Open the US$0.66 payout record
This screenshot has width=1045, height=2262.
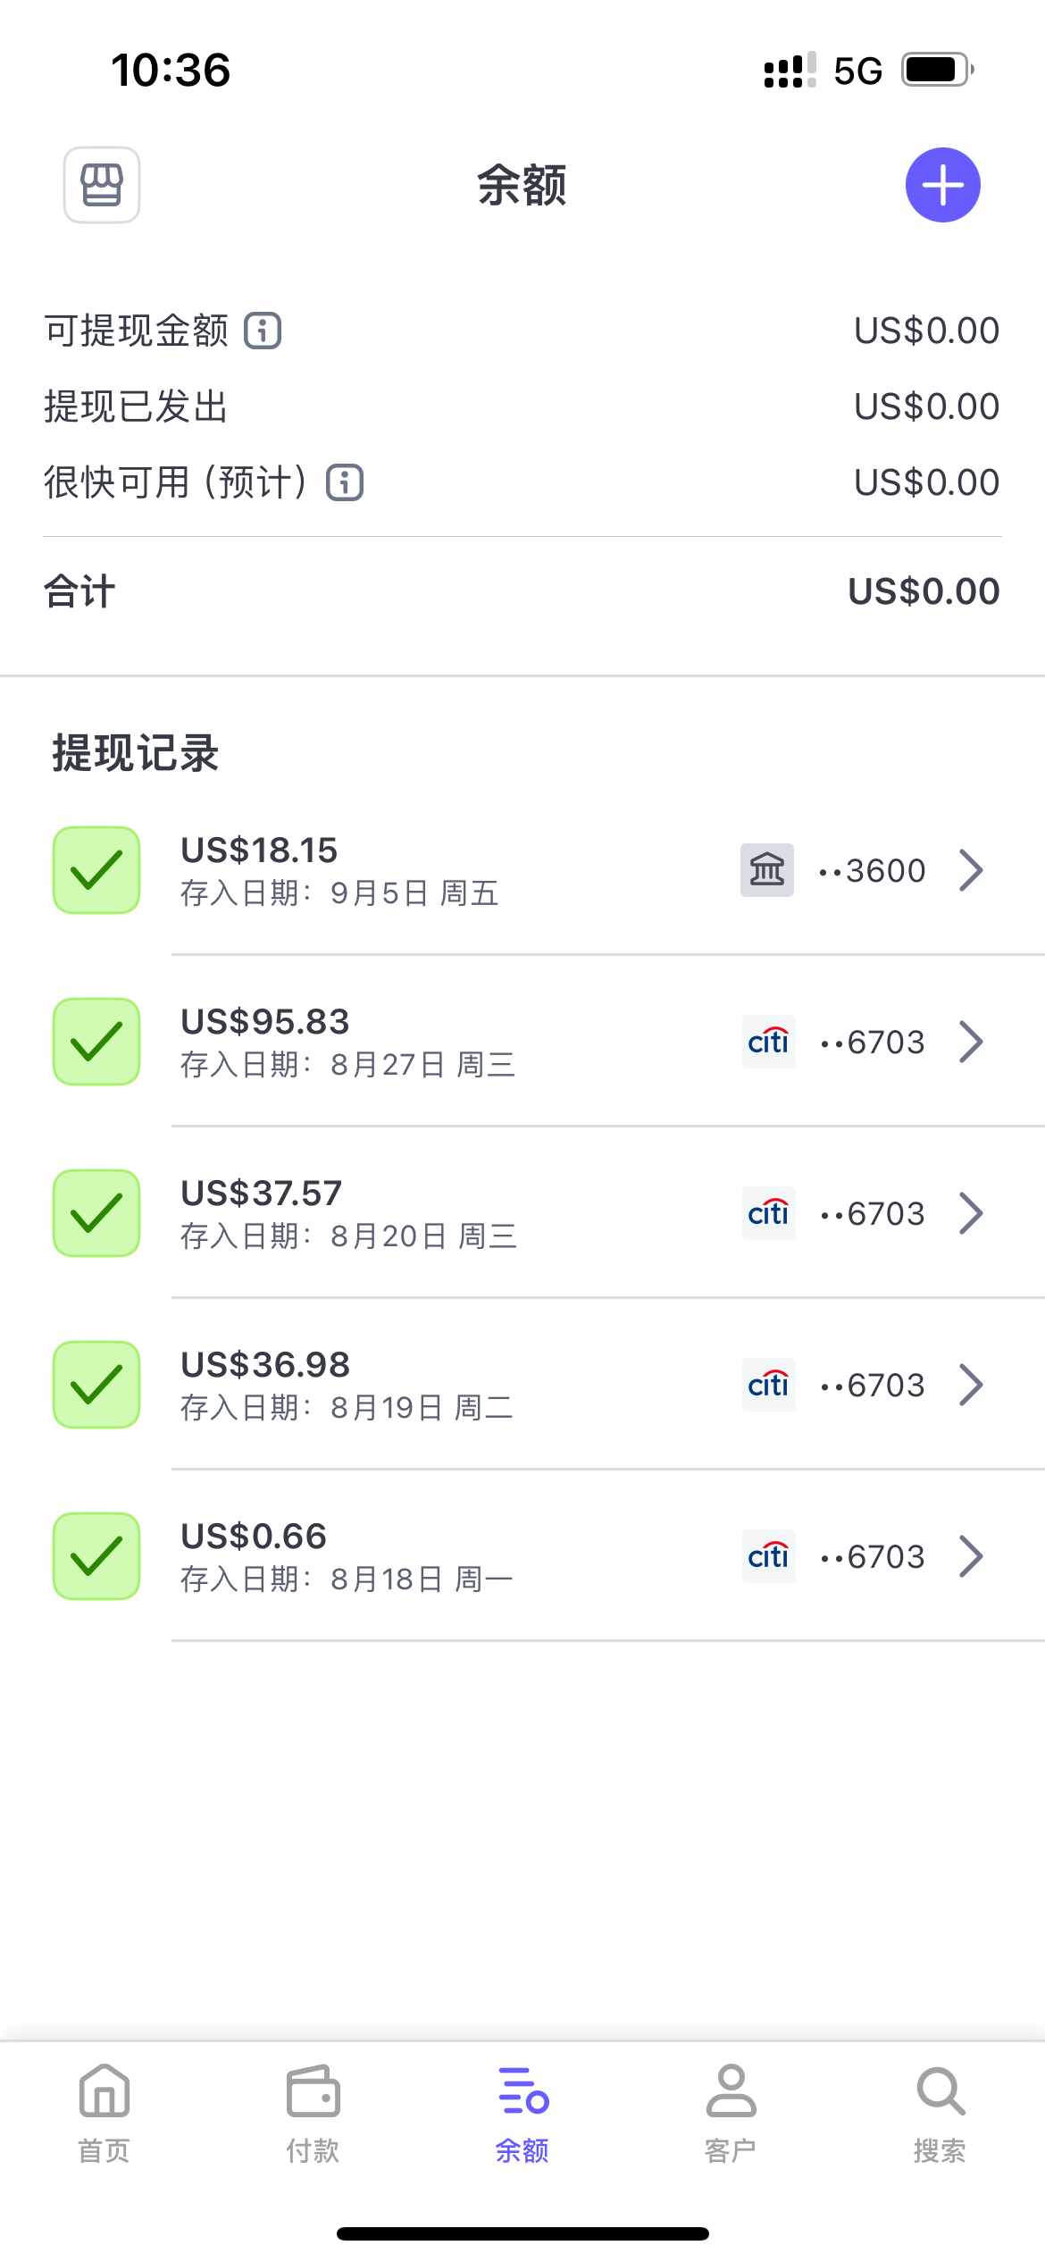coord(447,1556)
